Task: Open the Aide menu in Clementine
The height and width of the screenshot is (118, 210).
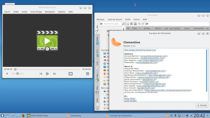Action: 145,19
